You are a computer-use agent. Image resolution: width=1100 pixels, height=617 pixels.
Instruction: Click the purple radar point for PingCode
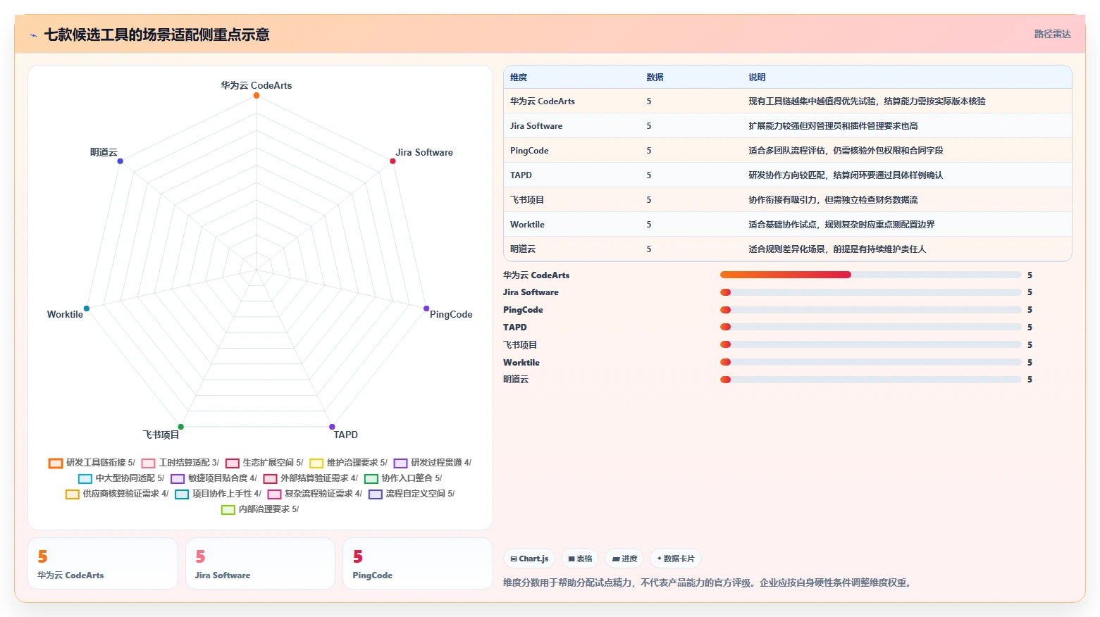[x=426, y=308]
